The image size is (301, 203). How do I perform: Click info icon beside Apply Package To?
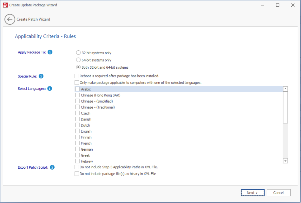(50, 52)
